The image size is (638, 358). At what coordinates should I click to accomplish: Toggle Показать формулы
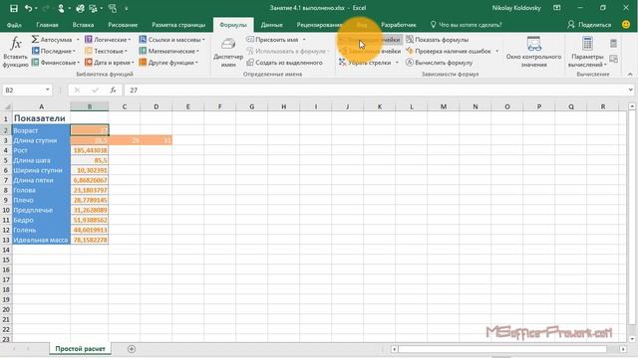pyautogui.click(x=438, y=40)
